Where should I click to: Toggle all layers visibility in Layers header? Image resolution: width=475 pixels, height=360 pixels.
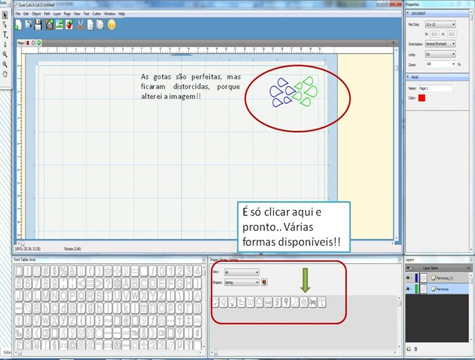point(408,268)
